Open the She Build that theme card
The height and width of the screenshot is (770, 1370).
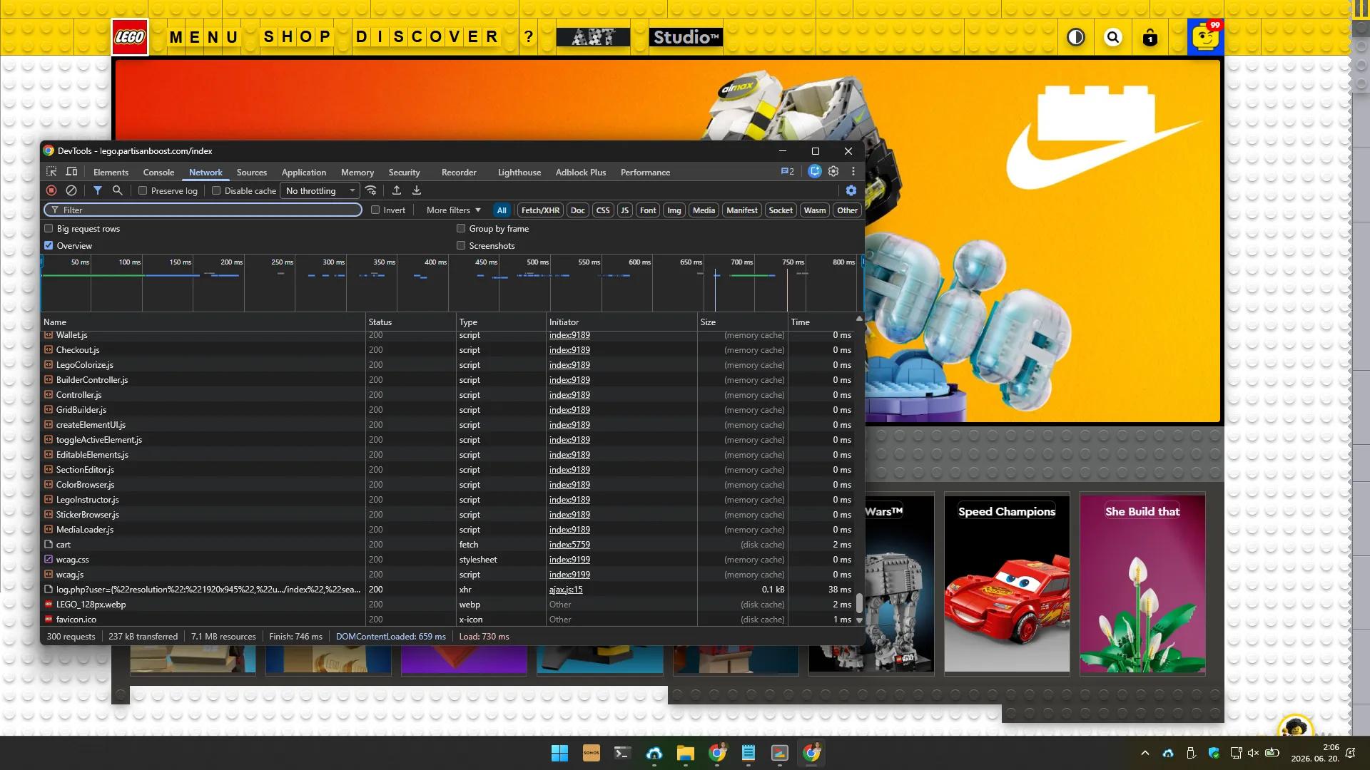tap(1142, 584)
